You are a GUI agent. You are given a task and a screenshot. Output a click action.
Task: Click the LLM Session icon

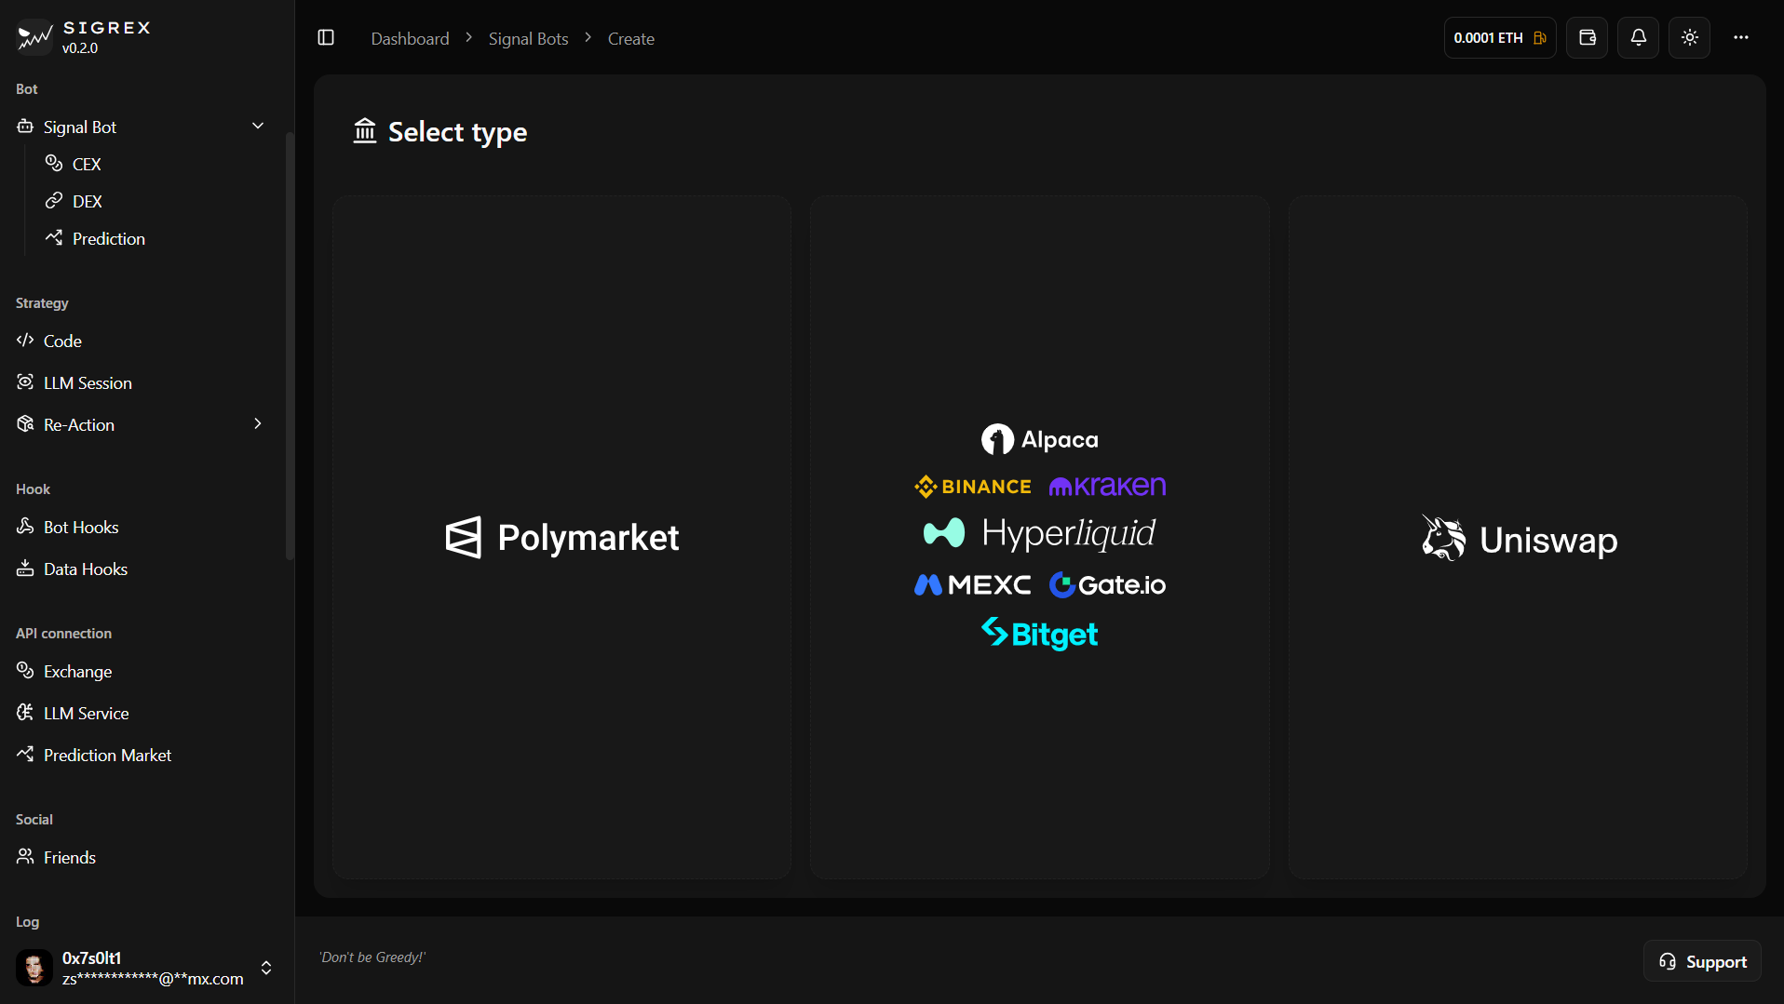(x=25, y=382)
